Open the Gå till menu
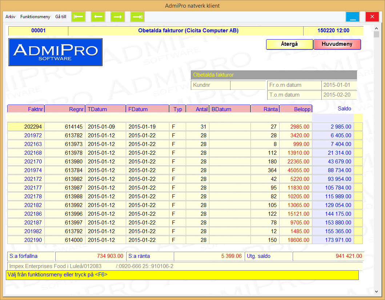The image size is (385, 300). (x=61, y=17)
